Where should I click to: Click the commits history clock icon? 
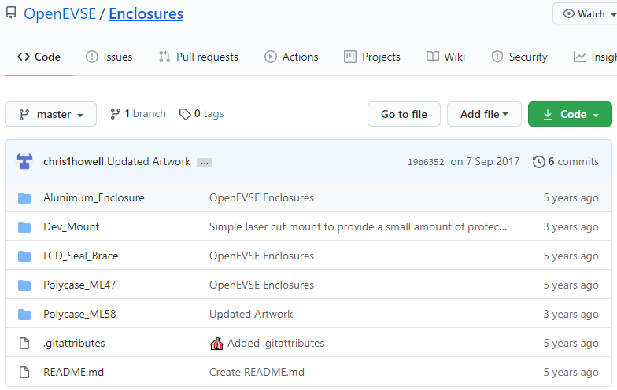click(538, 162)
